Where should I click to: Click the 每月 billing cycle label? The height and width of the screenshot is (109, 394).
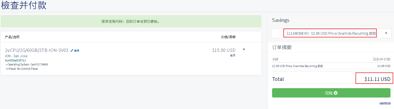(x=233, y=56)
